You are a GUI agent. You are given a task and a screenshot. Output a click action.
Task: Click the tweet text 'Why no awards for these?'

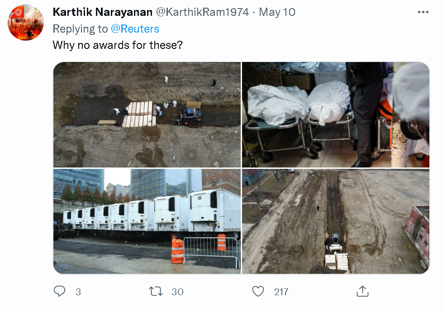118,45
